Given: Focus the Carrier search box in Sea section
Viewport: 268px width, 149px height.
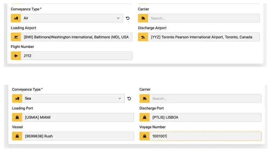Looking at the screenshot, I should point(206,99).
